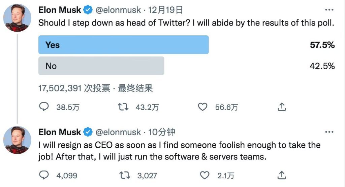
Task: Click share icon on the poll tweet
Action: click(x=282, y=107)
